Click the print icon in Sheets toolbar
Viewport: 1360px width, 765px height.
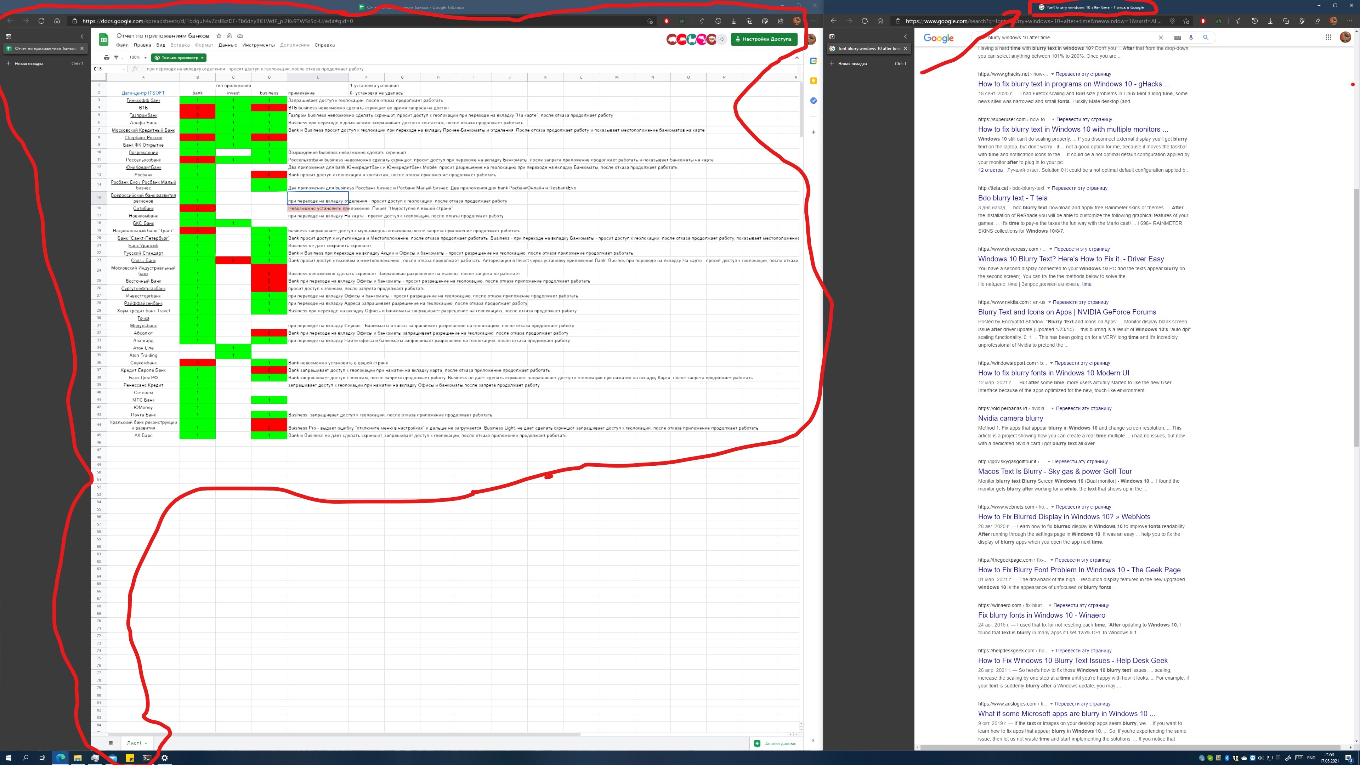pyautogui.click(x=106, y=57)
